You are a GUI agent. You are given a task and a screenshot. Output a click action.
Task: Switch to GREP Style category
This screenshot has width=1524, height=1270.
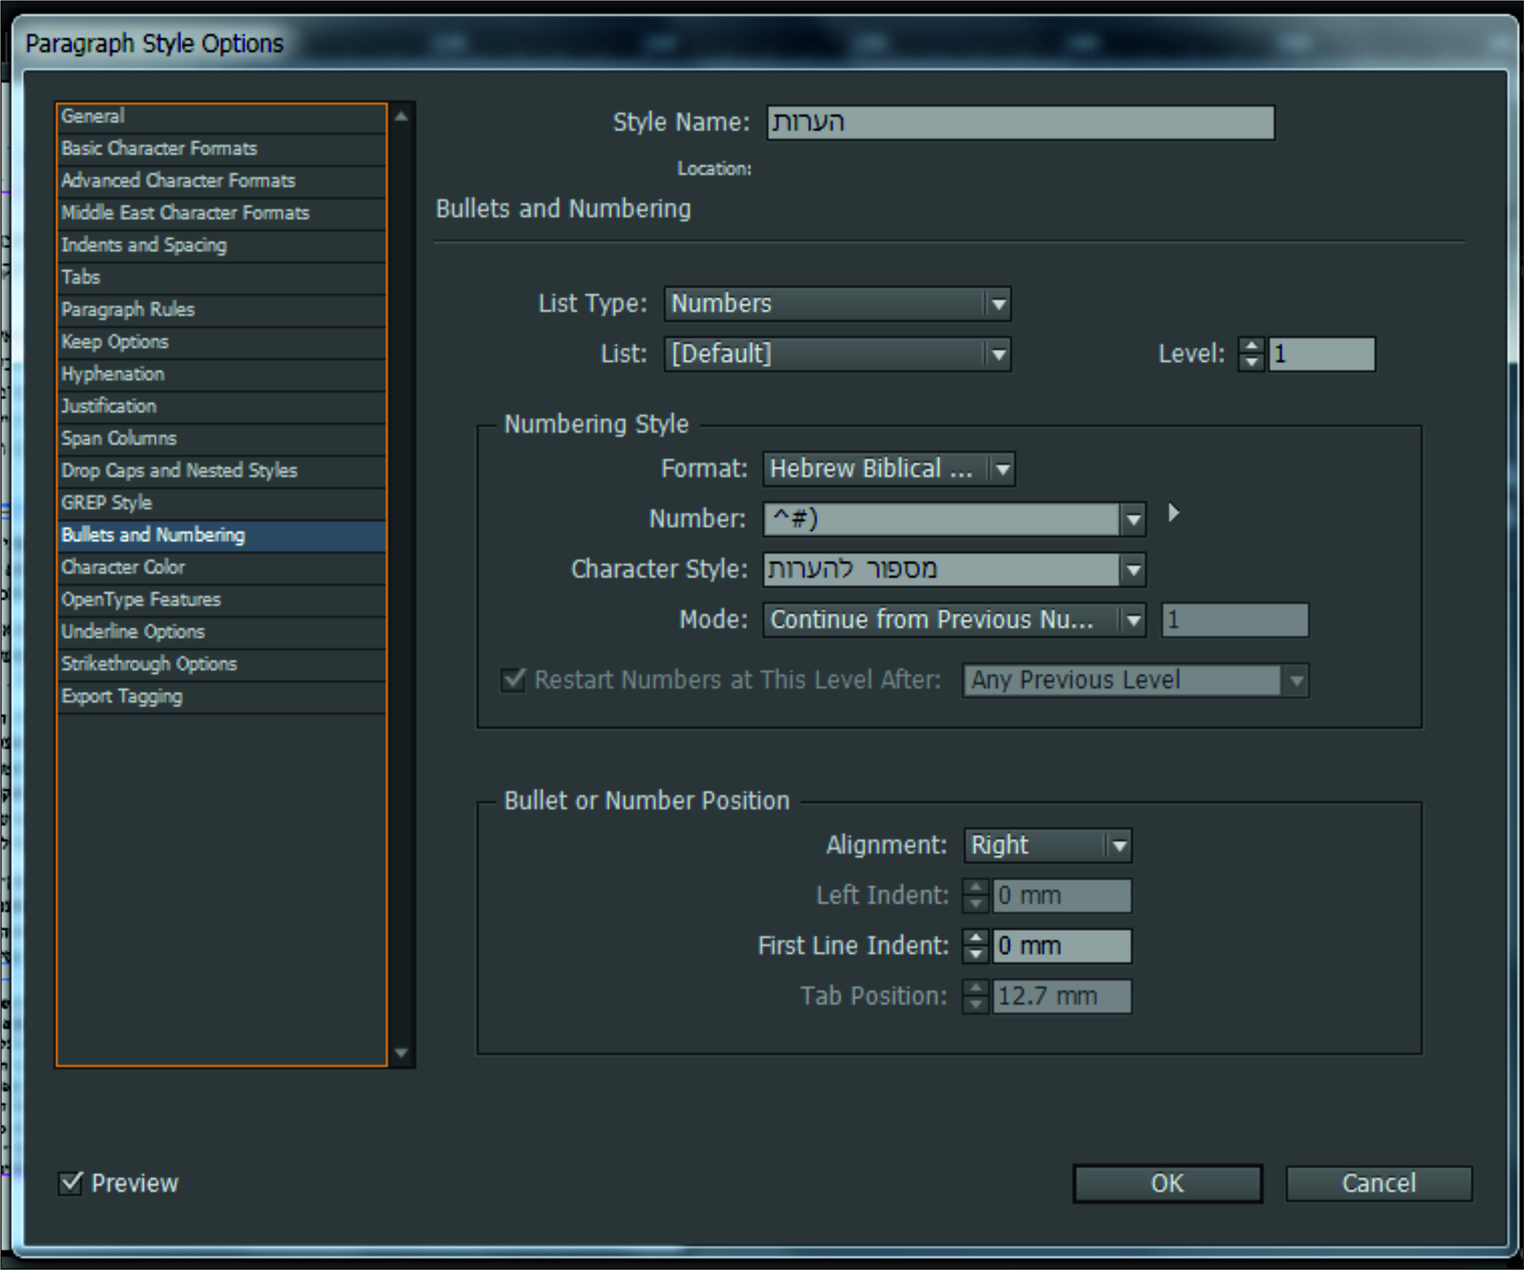pos(107,503)
